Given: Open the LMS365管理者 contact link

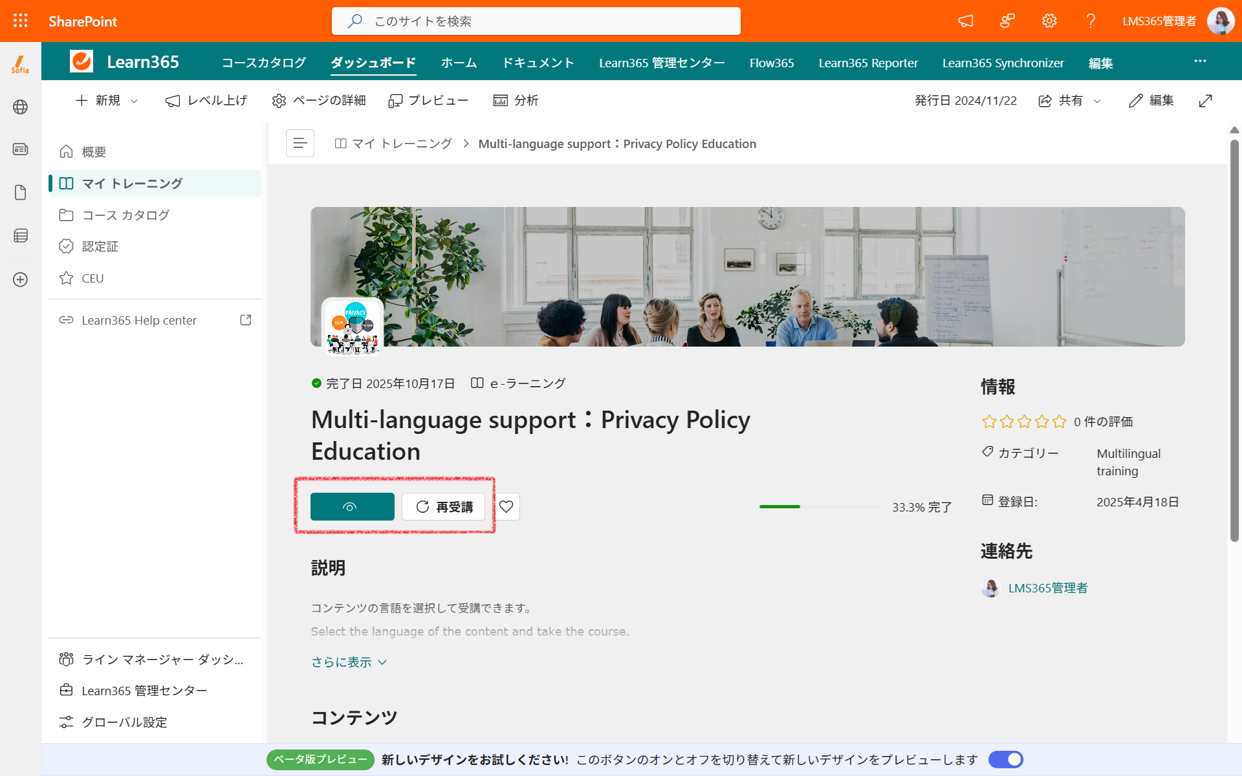Looking at the screenshot, I should click(1048, 588).
